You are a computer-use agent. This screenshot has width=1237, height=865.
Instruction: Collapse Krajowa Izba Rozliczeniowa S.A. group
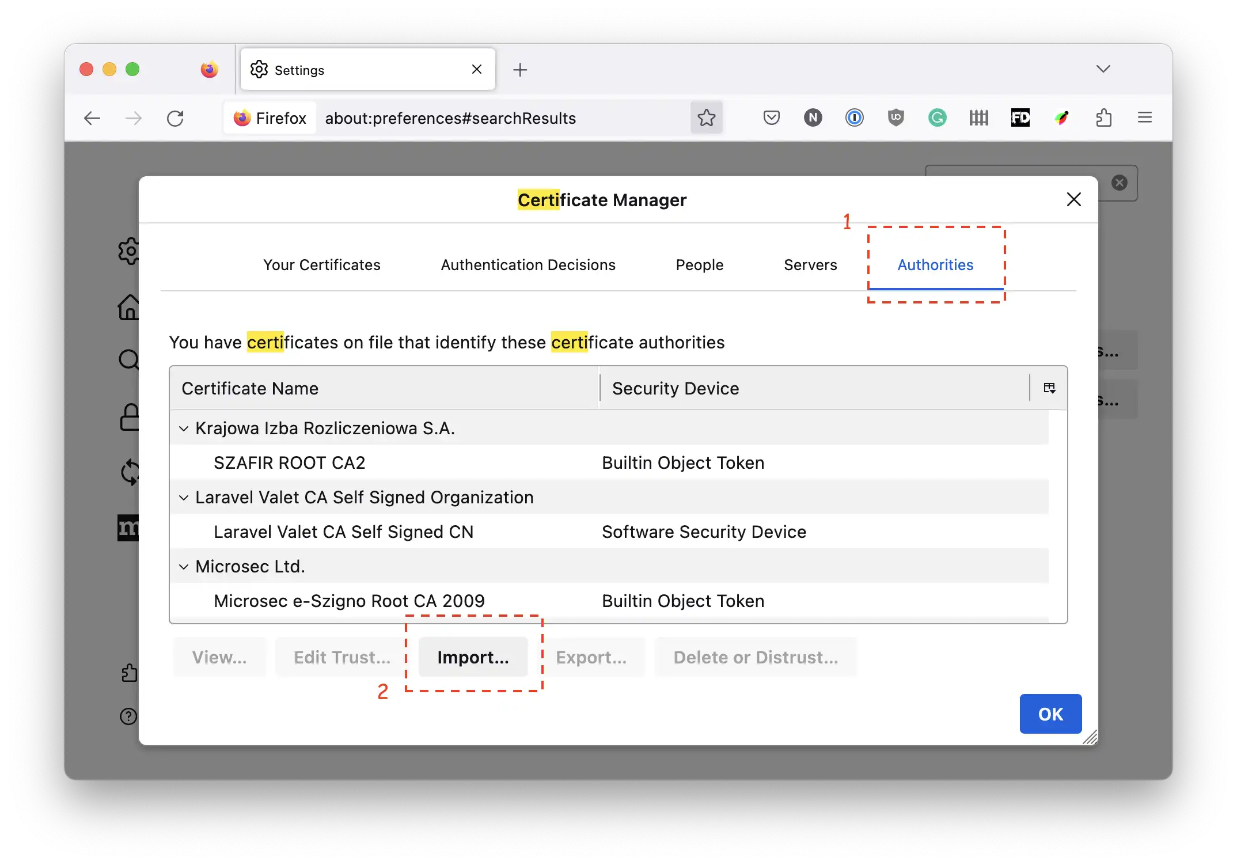[184, 428]
